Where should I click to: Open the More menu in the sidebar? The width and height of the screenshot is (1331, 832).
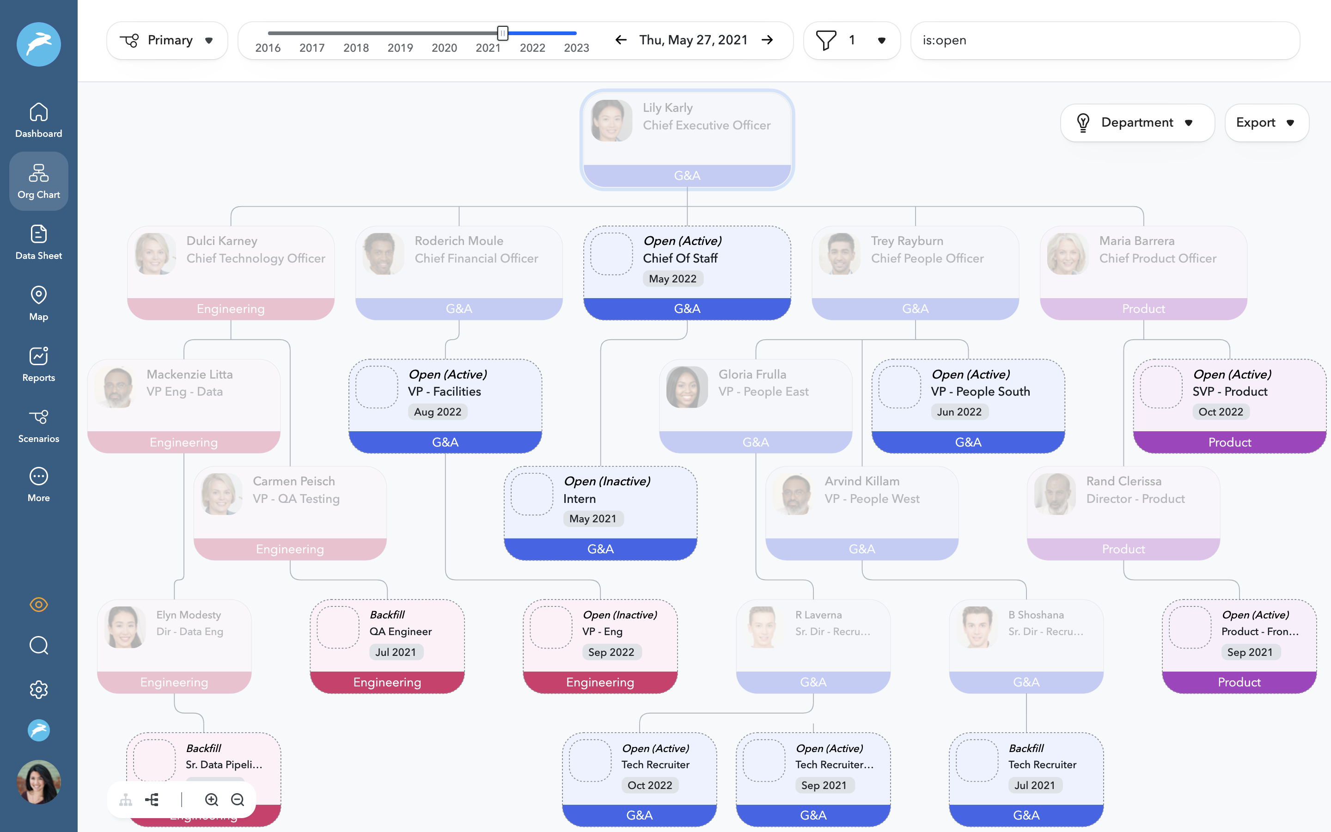coord(38,484)
